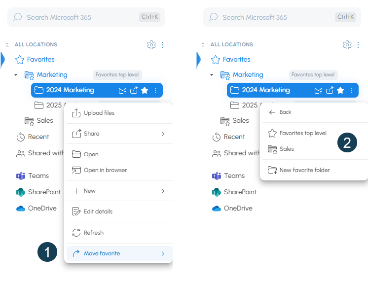Screen dimensions: 368x281
Task: Open SharePoint in the right pane
Action: [234, 192]
